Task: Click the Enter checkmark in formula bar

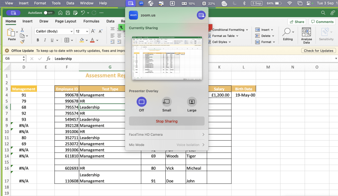Action: [x=40, y=59]
